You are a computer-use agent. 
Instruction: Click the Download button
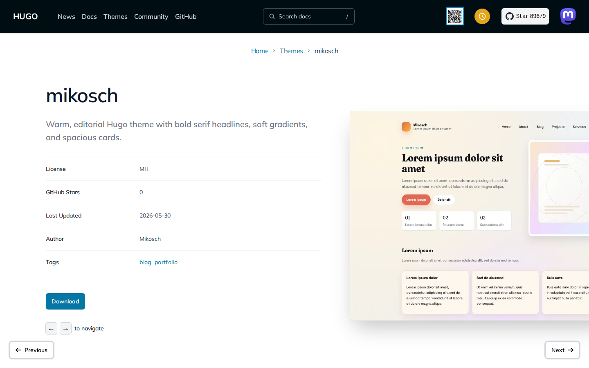point(65,301)
